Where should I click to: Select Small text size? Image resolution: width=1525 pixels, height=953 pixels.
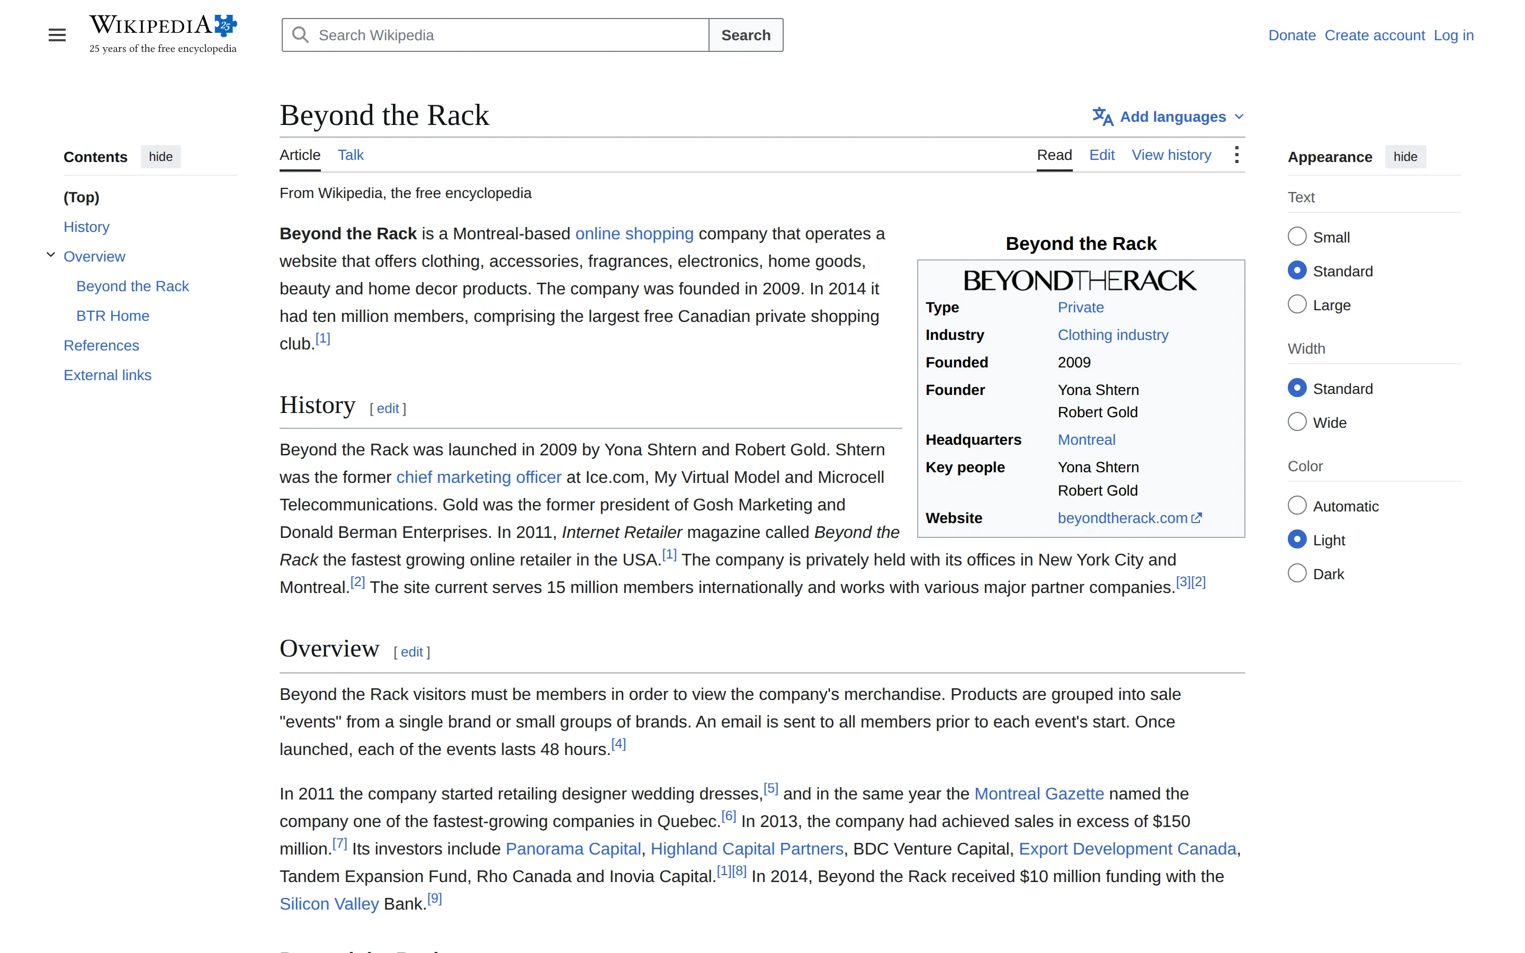(1297, 236)
